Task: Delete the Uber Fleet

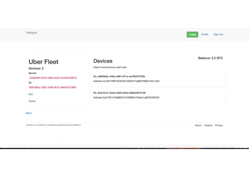Action: (x=32, y=101)
